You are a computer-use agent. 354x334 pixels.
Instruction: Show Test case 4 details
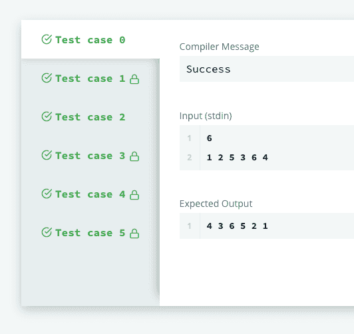[90, 194]
